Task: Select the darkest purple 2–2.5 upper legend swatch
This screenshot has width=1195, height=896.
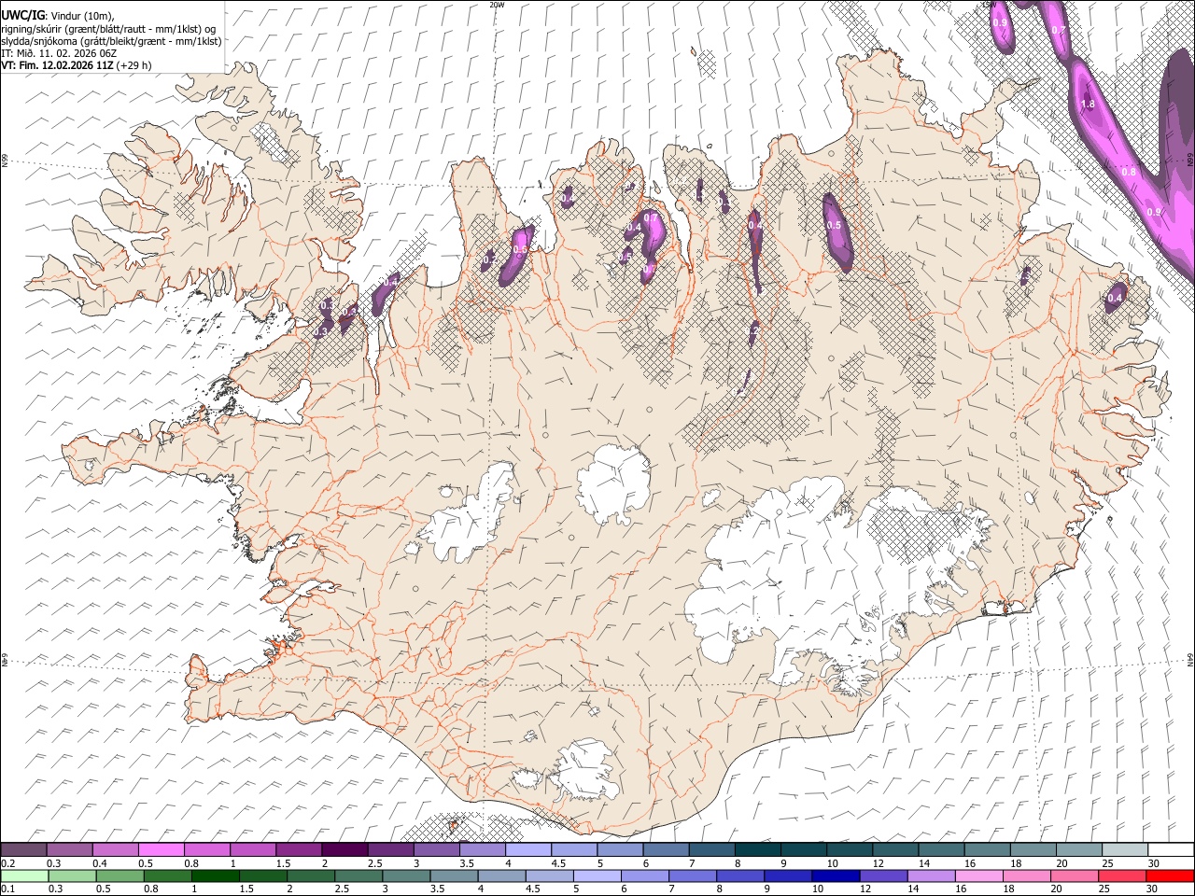Action: [344, 849]
